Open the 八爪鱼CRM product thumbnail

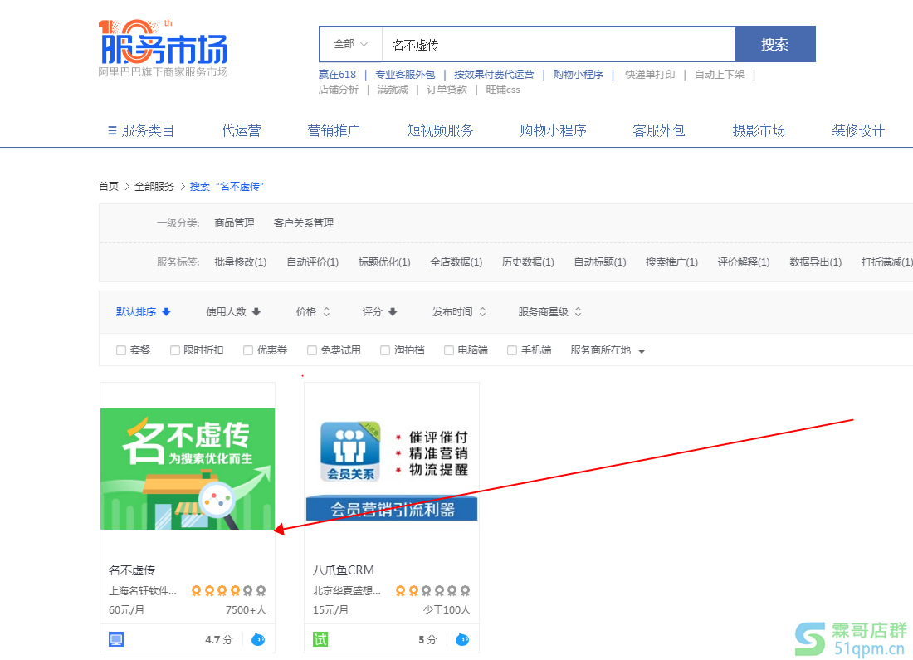point(391,465)
